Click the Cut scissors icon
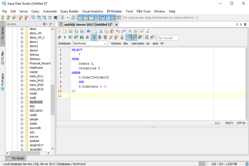Viewport: 249px width, 166px height. click(101, 31)
